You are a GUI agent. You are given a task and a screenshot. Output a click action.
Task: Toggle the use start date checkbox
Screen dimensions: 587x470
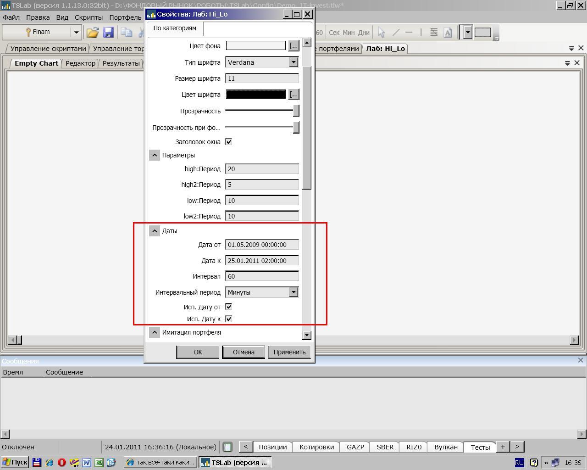pyautogui.click(x=228, y=307)
